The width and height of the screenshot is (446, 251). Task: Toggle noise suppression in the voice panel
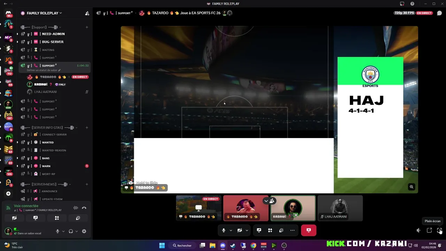pos(76,208)
